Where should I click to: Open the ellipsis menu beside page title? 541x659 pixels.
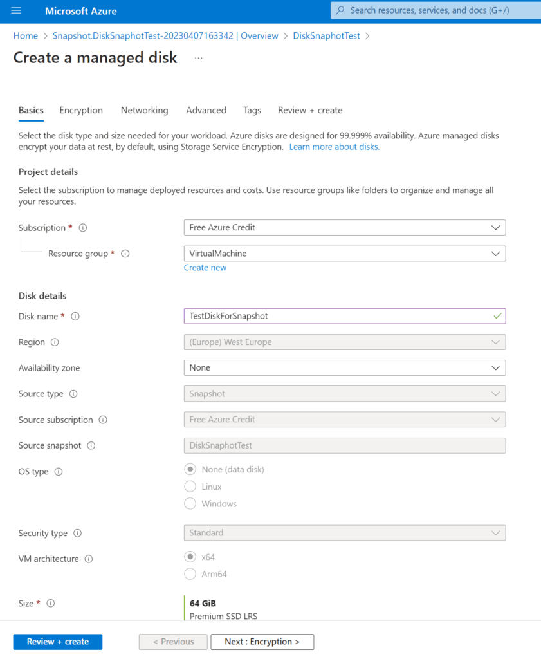click(198, 58)
